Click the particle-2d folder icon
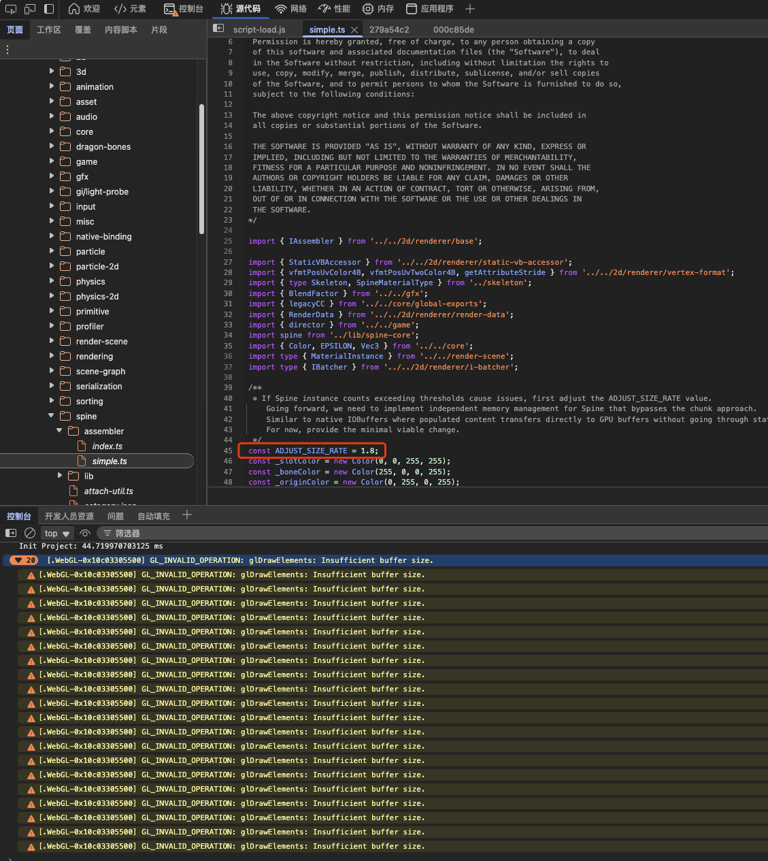The height and width of the screenshot is (861, 768). coord(65,266)
